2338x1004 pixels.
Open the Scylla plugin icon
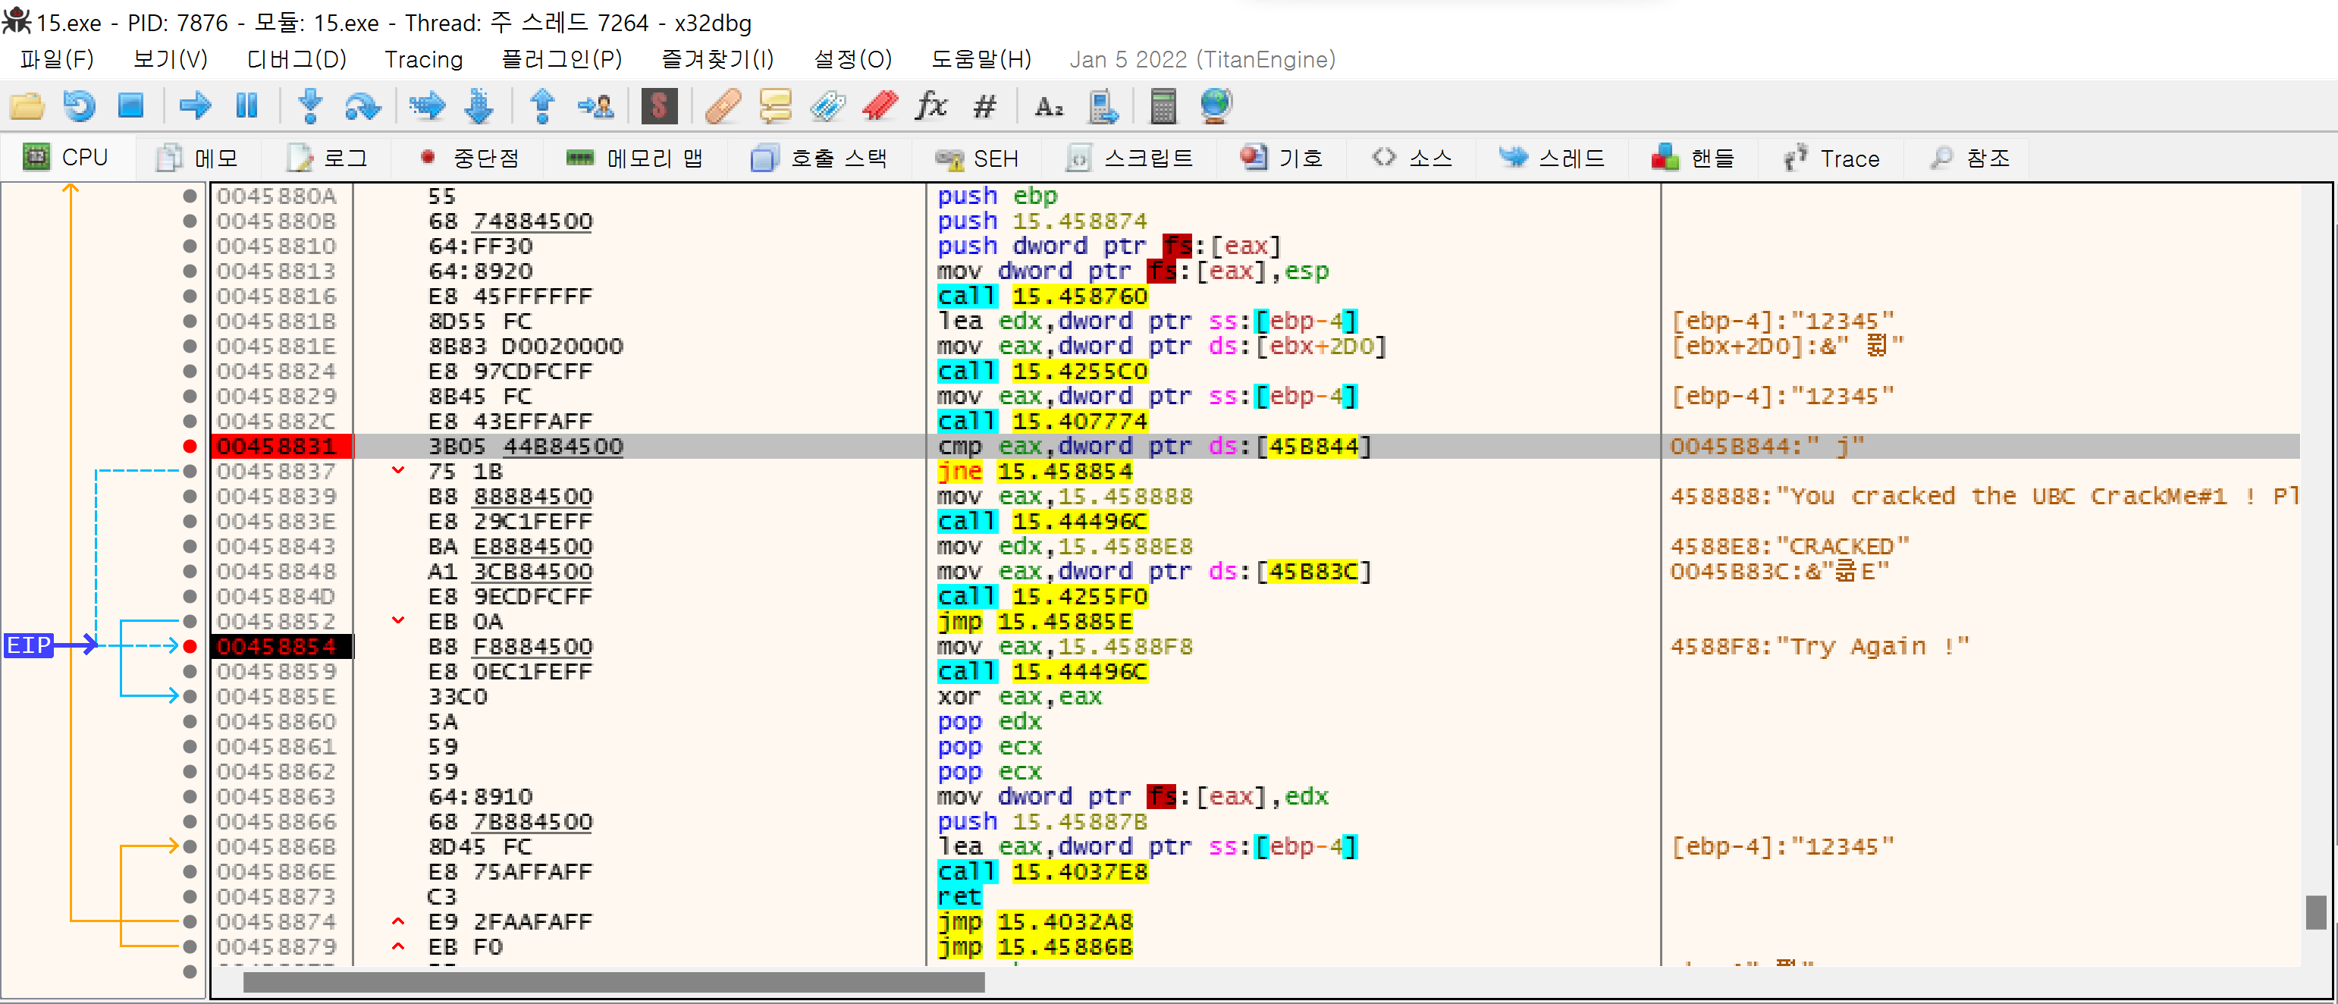point(659,106)
